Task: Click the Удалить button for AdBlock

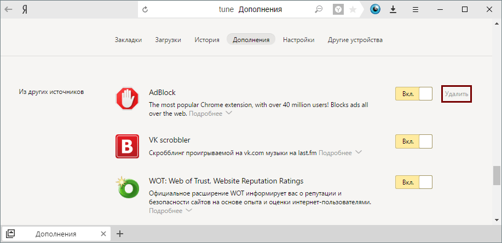Action: (457, 94)
